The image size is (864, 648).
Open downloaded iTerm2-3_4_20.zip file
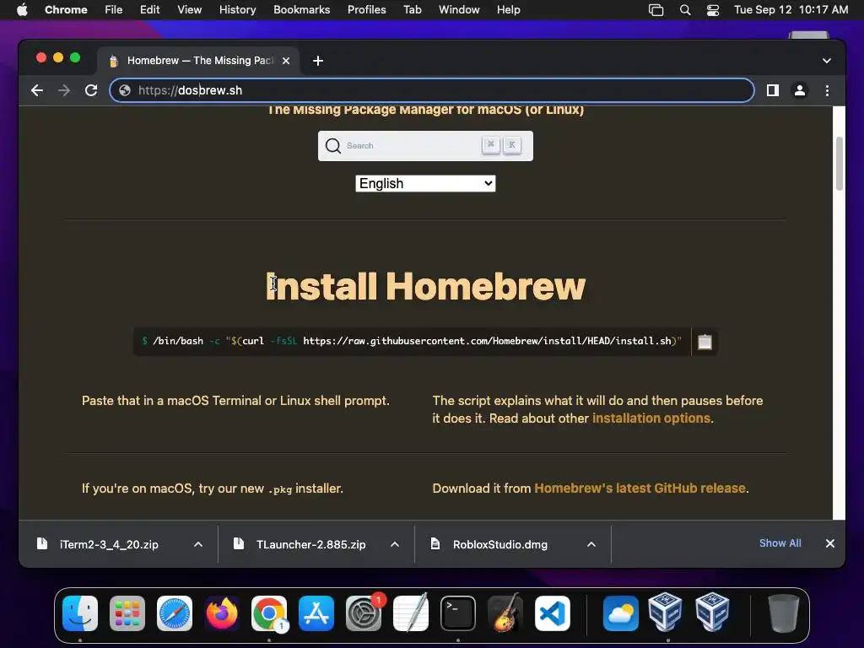click(109, 544)
